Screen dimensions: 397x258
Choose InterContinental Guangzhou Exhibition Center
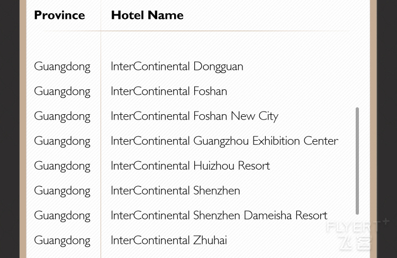(x=224, y=141)
